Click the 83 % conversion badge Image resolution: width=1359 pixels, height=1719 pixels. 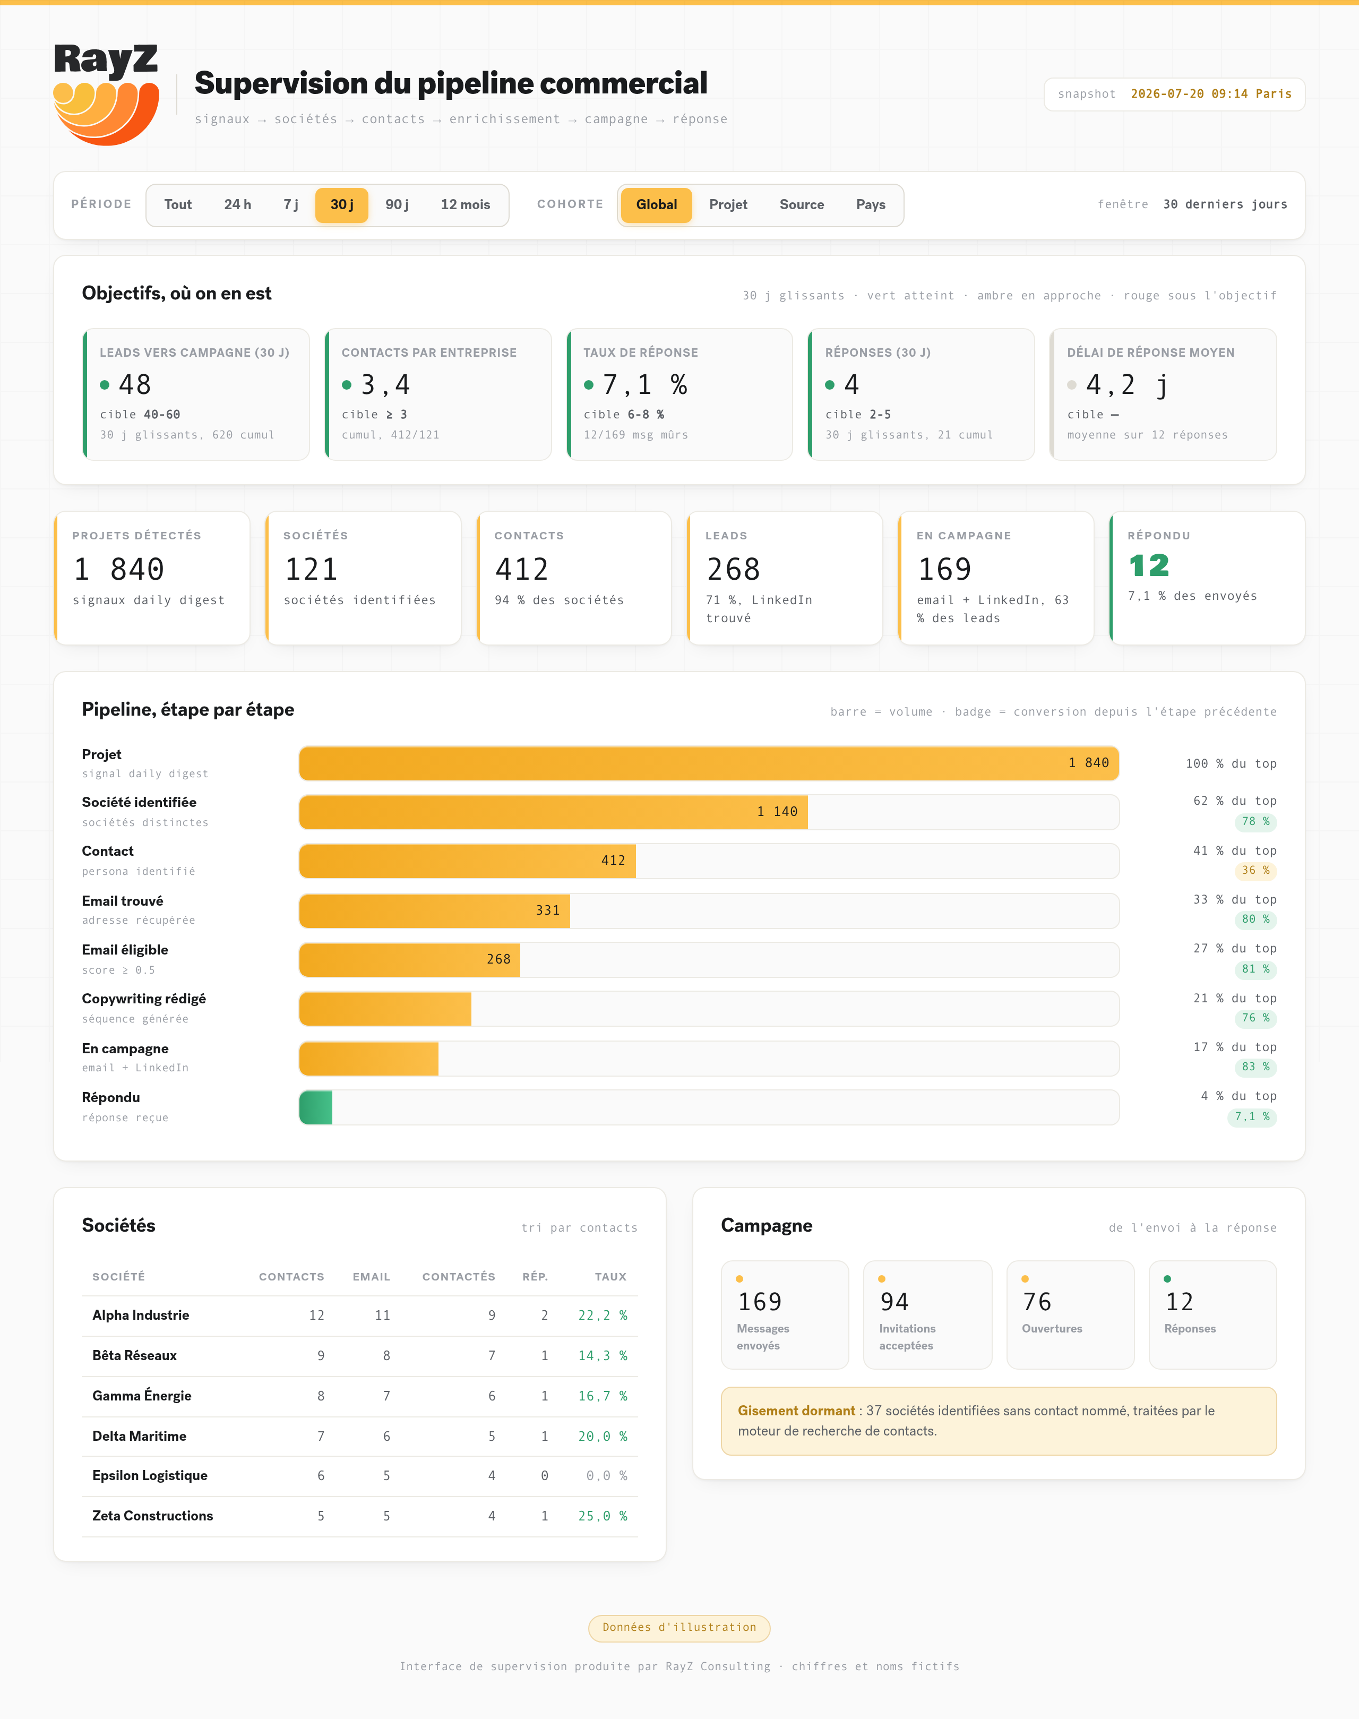[x=1255, y=1067]
